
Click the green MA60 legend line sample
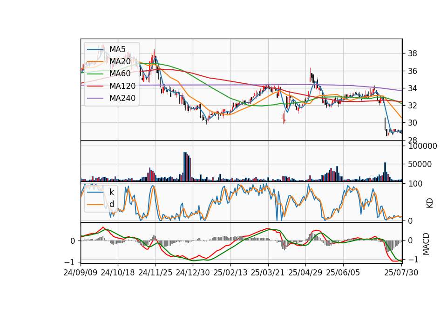click(x=95, y=74)
